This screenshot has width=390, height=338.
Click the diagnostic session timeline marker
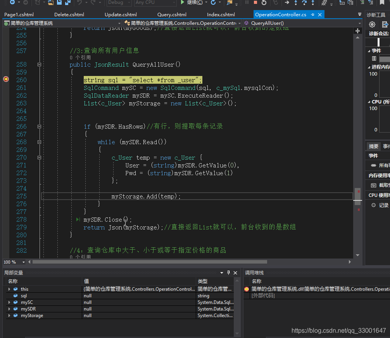(x=378, y=42)
